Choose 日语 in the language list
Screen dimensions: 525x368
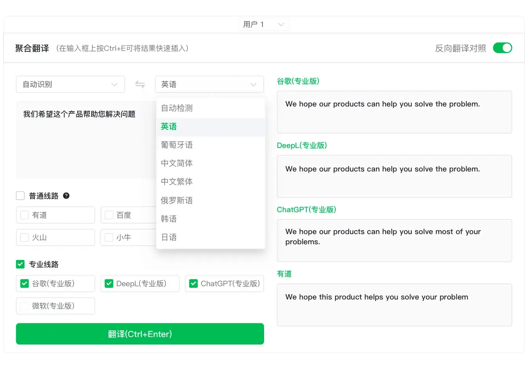pos(169,237)
